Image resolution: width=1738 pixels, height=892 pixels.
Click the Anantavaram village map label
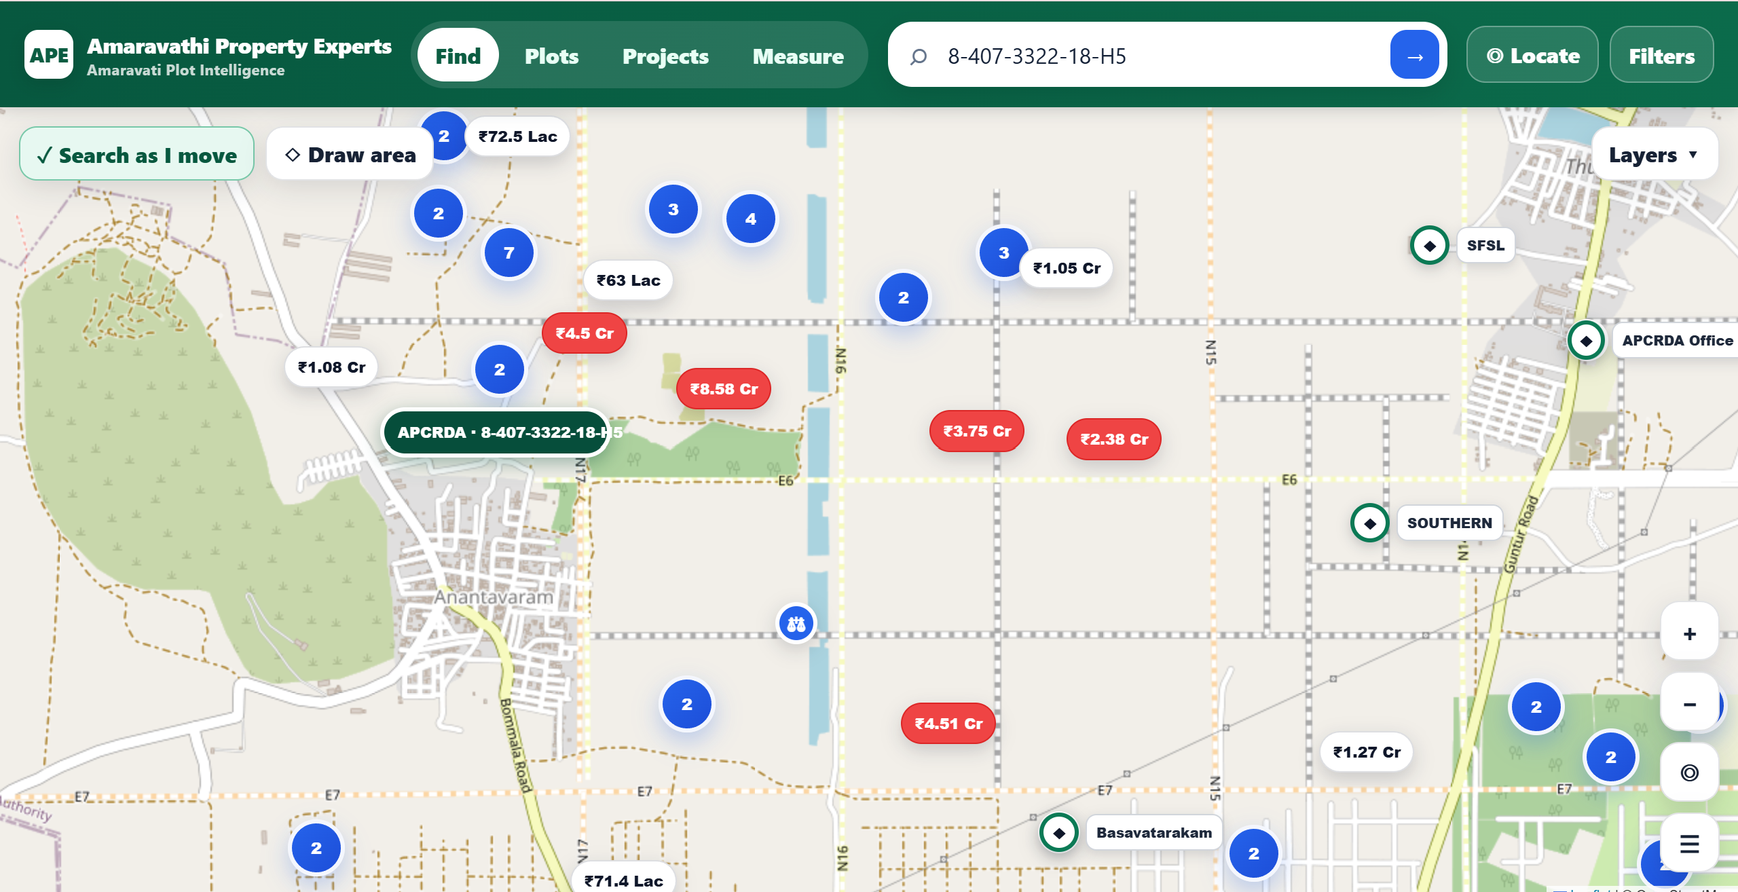[x=494, y=597]
